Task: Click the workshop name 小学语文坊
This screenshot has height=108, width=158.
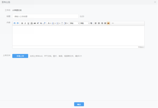Action: point(17,10)
